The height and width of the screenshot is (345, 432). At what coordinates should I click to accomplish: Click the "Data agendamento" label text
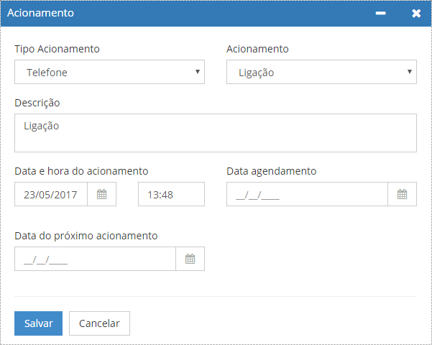(271, 171)
